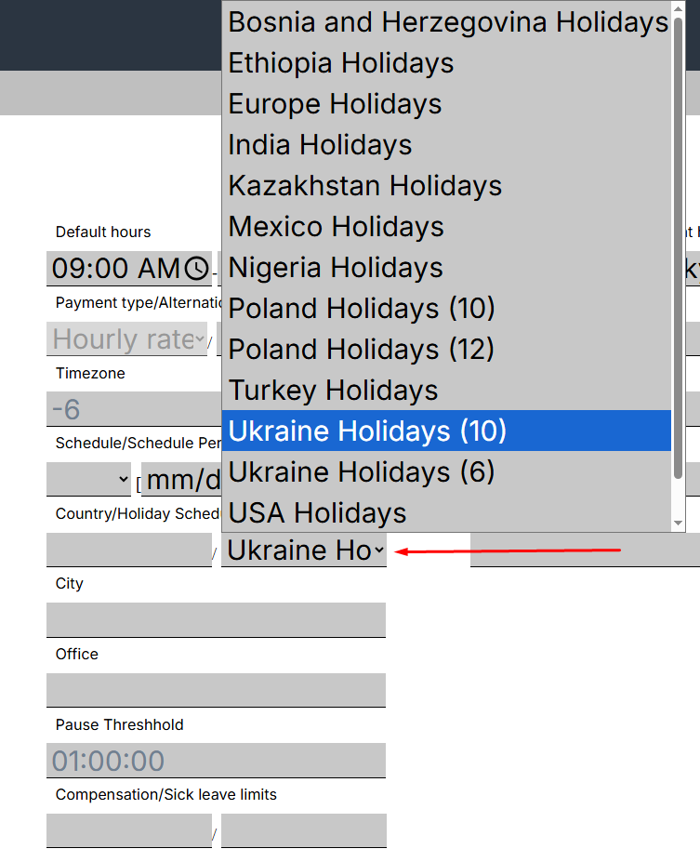
Task: Choose Poland Holidays (12) option
Action: (362, 350)
